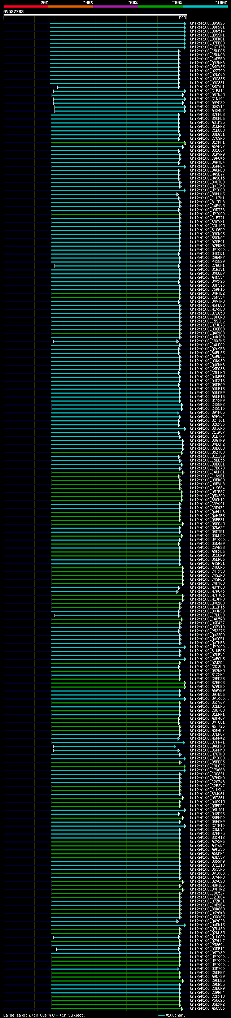Click the UniRef100_B6SVU1 label
The width and height of the screenshot is (231, 1018).
(207, 87)
